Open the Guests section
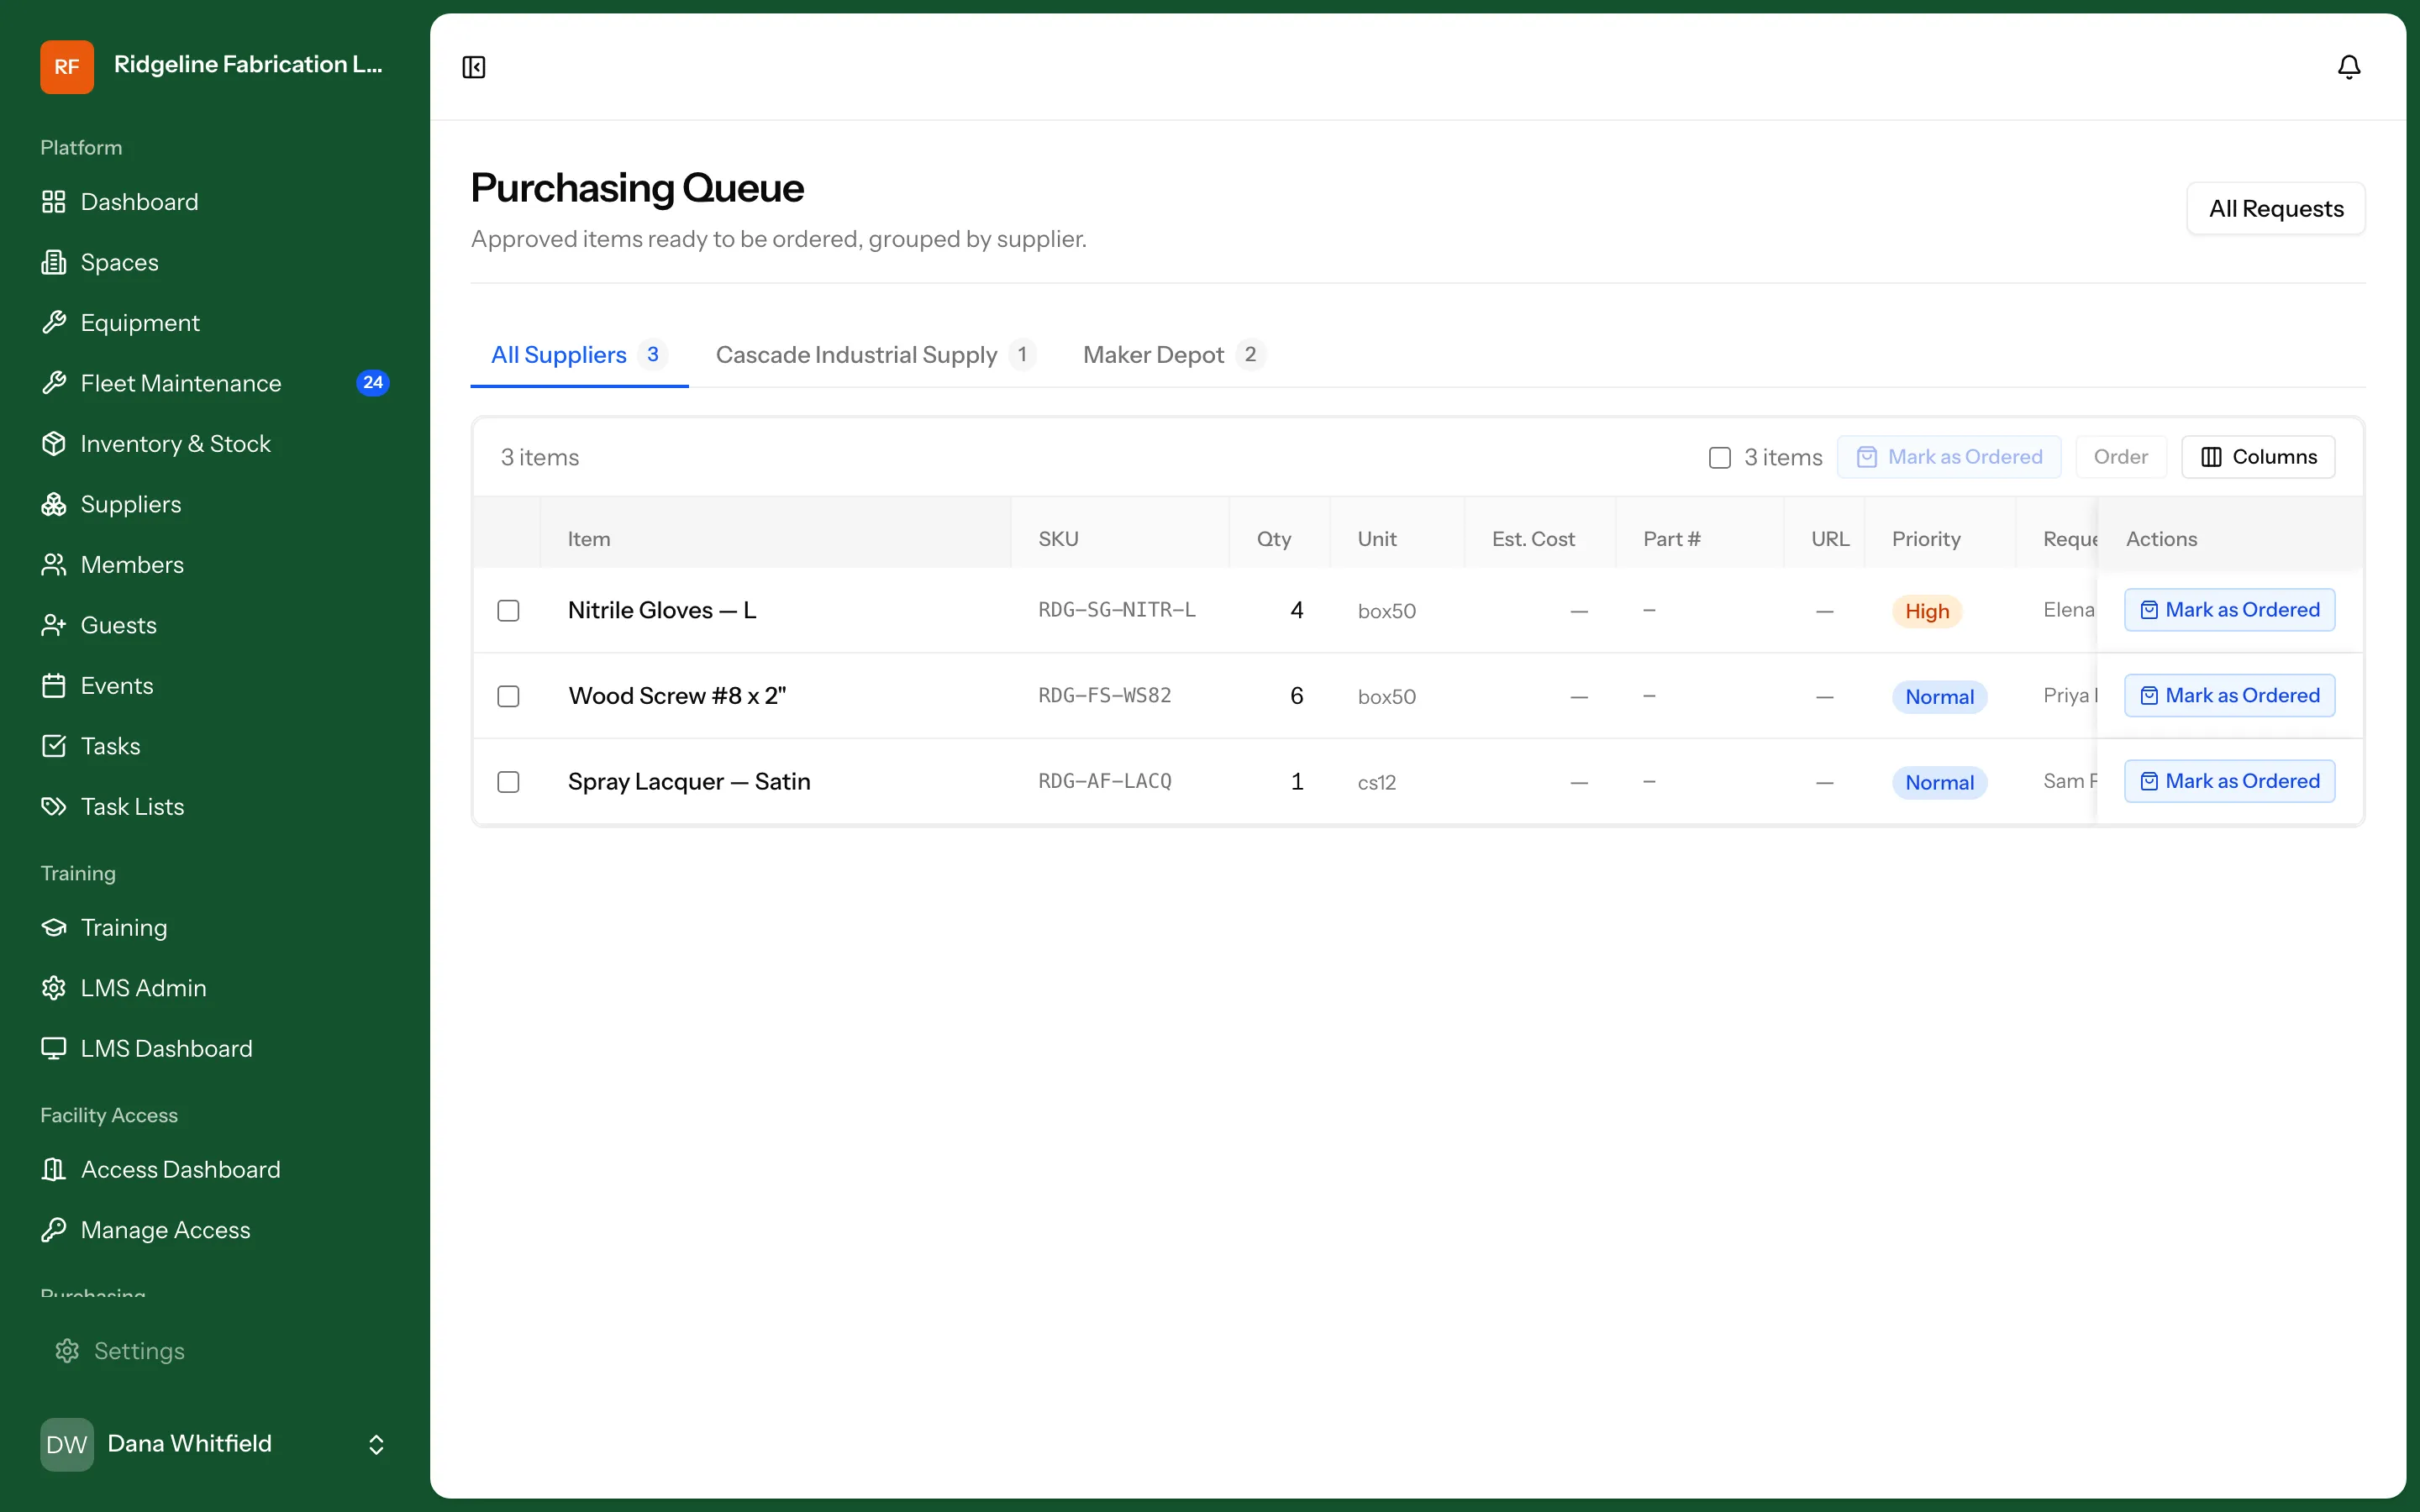The image size is (2420, 1512). pos(215,625)
